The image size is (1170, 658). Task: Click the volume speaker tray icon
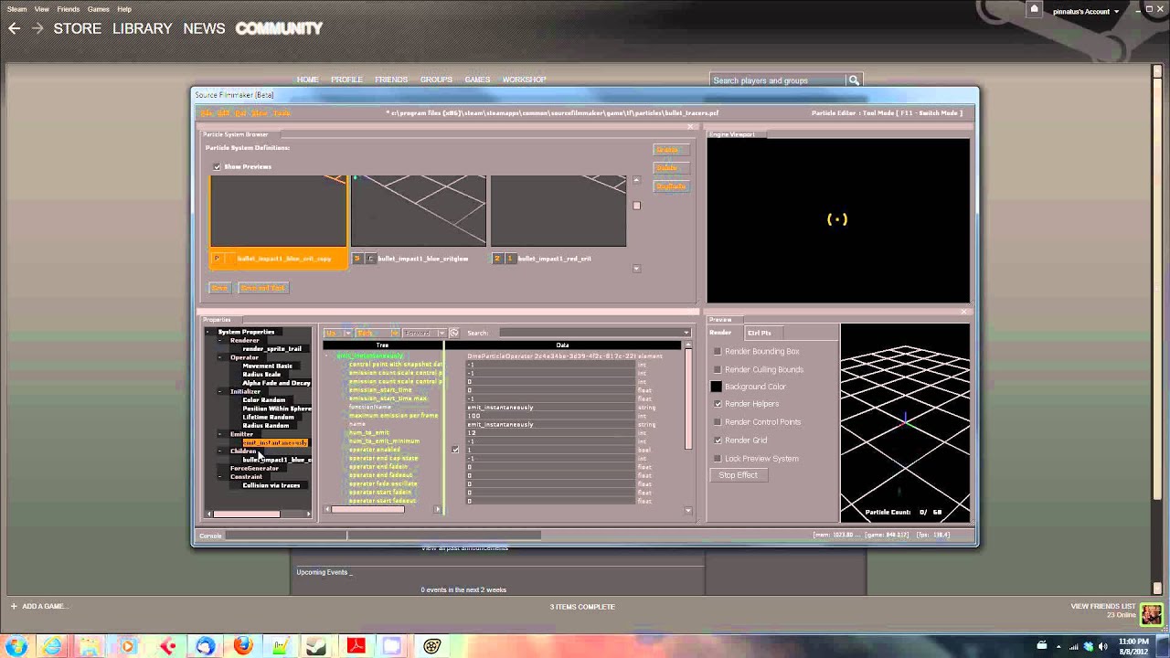point(1104,646)
